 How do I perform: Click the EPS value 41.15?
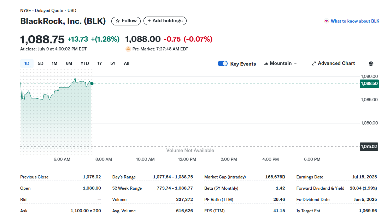click(279, 211)
